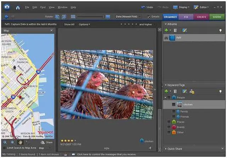Viewport: 227px width, 158px height.
Task: Open the Editor dropdown menu
Action: click(x=201, y=7)
